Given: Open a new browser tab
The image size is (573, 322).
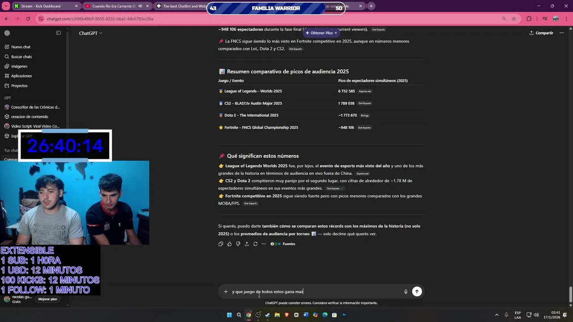Looking at the screenshot, I should (371, 6).
